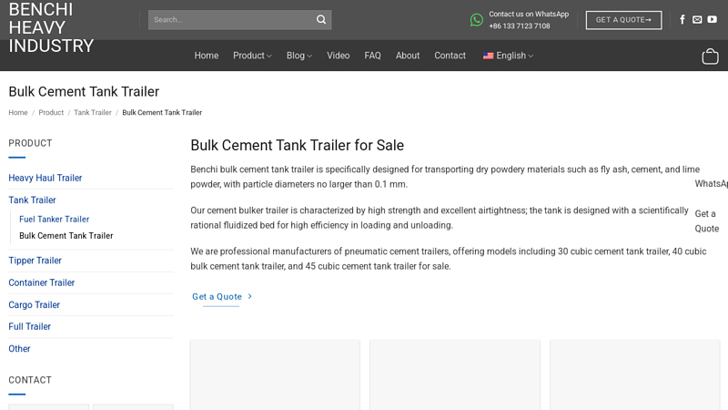728x410 pixels.
Task: Open the shopping cart icon
Action: (710, 56)
